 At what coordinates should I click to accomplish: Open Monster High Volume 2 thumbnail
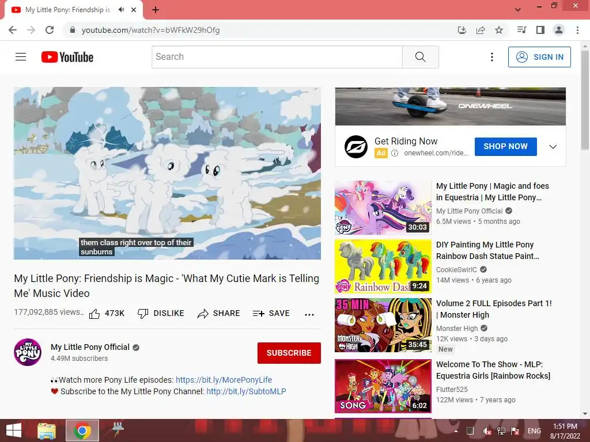pos(383,325)
